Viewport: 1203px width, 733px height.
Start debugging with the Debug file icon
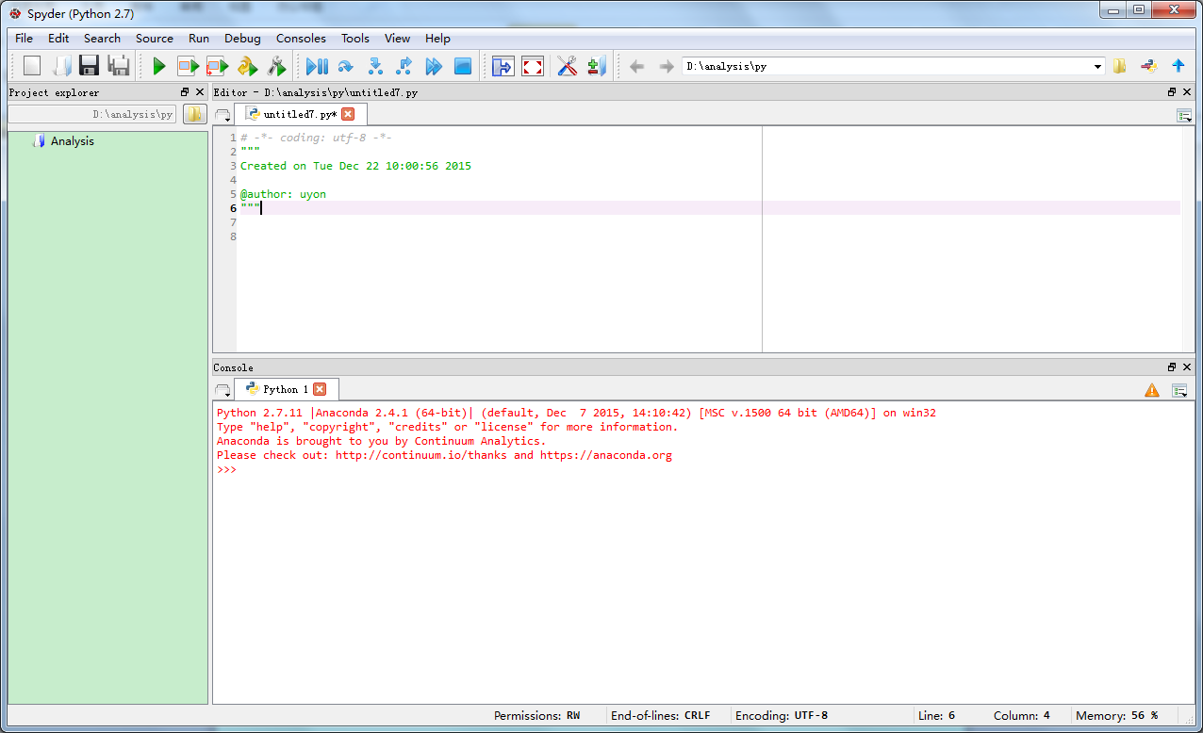pyautogui.click(x=317, y=66)
